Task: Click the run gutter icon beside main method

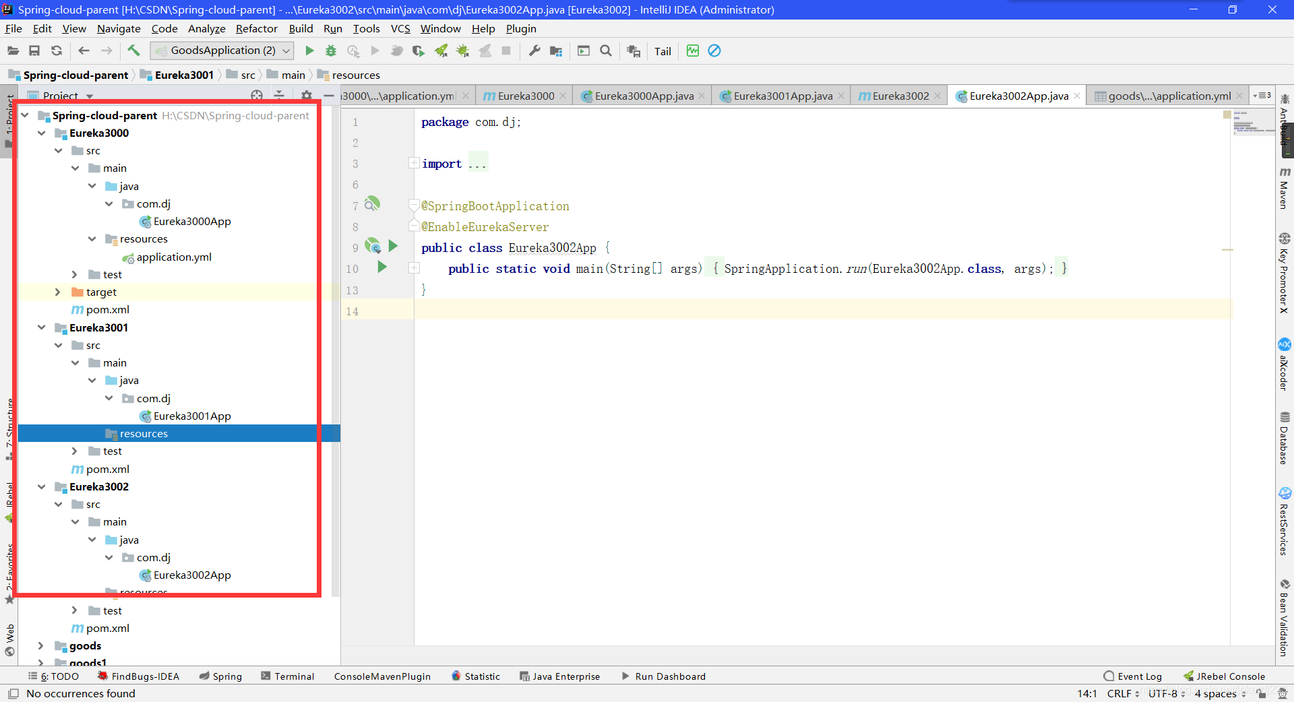Action: click(382, 267)
